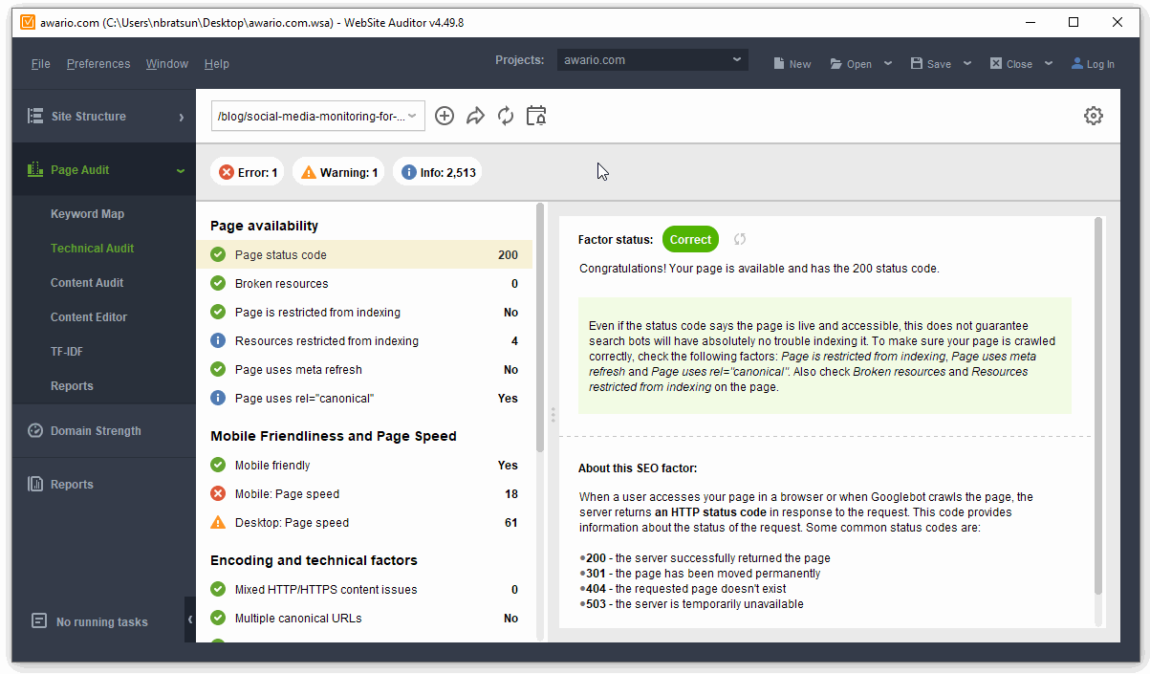1150x674 pixels.
Task: Select Content Editor in the sidebar
Action: [x=89, y=317]
